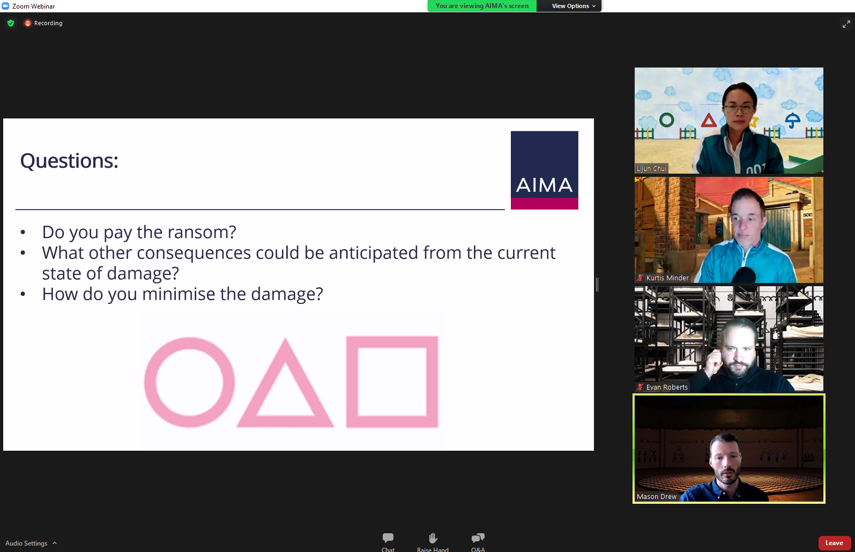Click the Audio Settings label
The image size is (855, 552).
coord(26,543)
